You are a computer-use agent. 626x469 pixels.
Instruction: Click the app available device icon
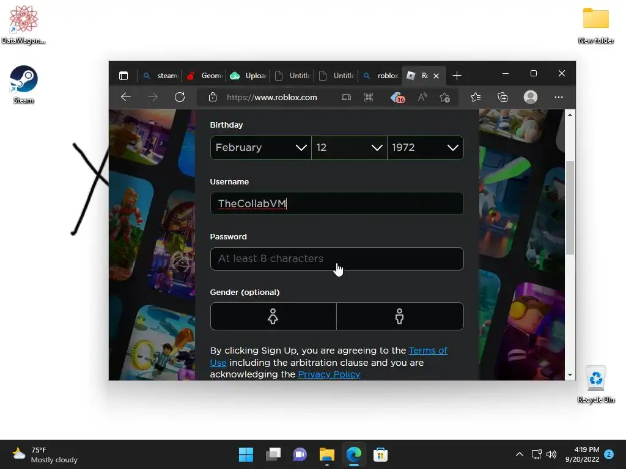click(346, 97)
